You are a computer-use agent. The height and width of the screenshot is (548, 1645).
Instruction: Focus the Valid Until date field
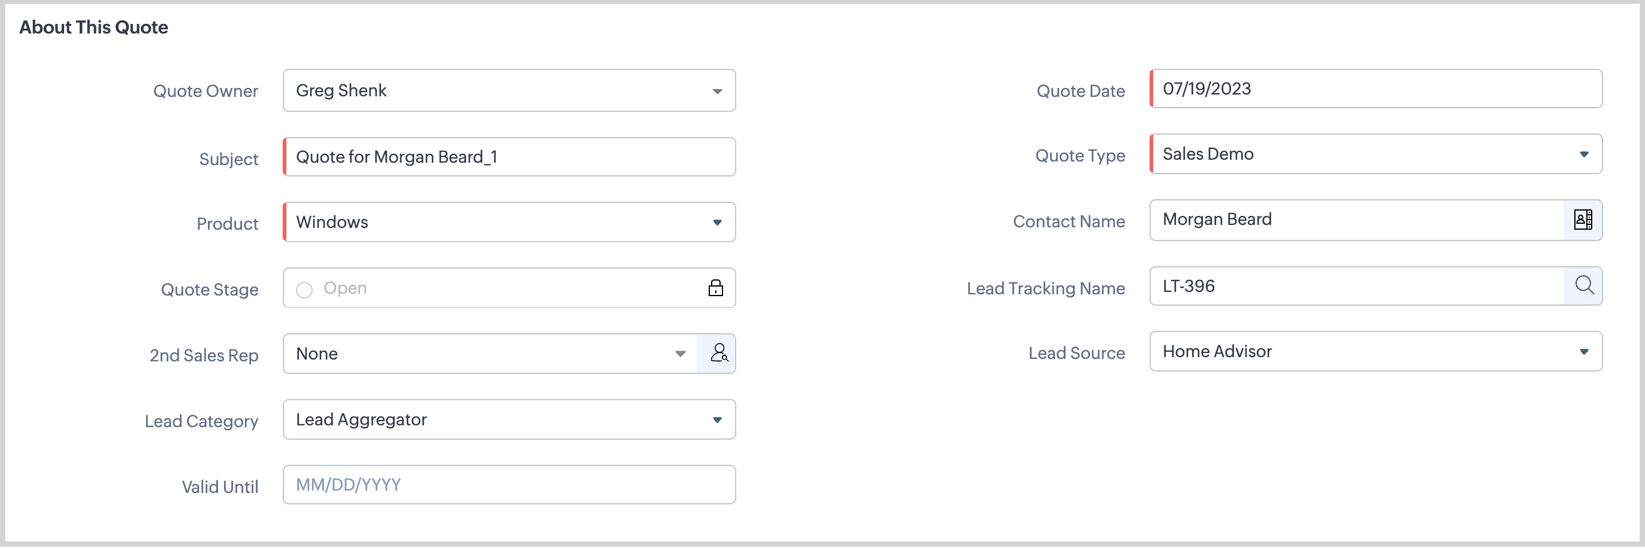click(x=510, y=485)
